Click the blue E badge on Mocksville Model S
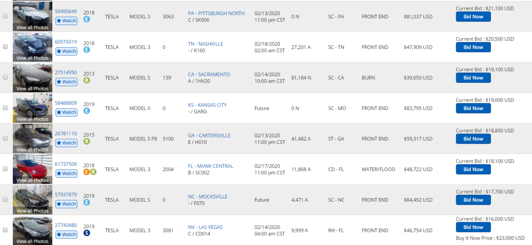532x245 pixels. point(87,203)
